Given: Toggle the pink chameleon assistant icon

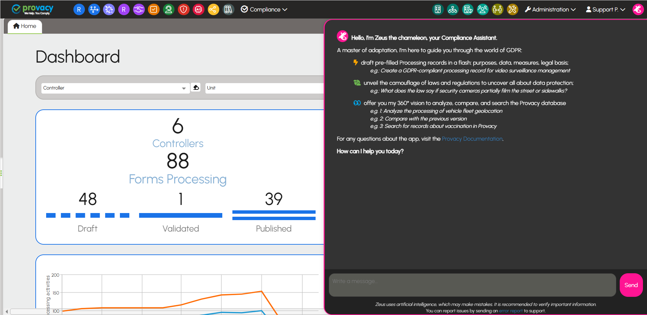Looking at the screenshot, I should pyautogui.click(x=638, y=9).
